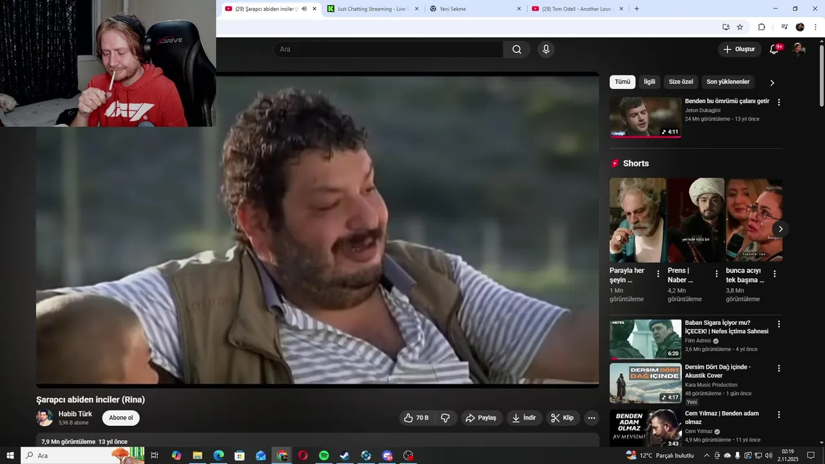The image size is (825, 464).
Task: Open Task View on the taskbar
Action: 155,456
